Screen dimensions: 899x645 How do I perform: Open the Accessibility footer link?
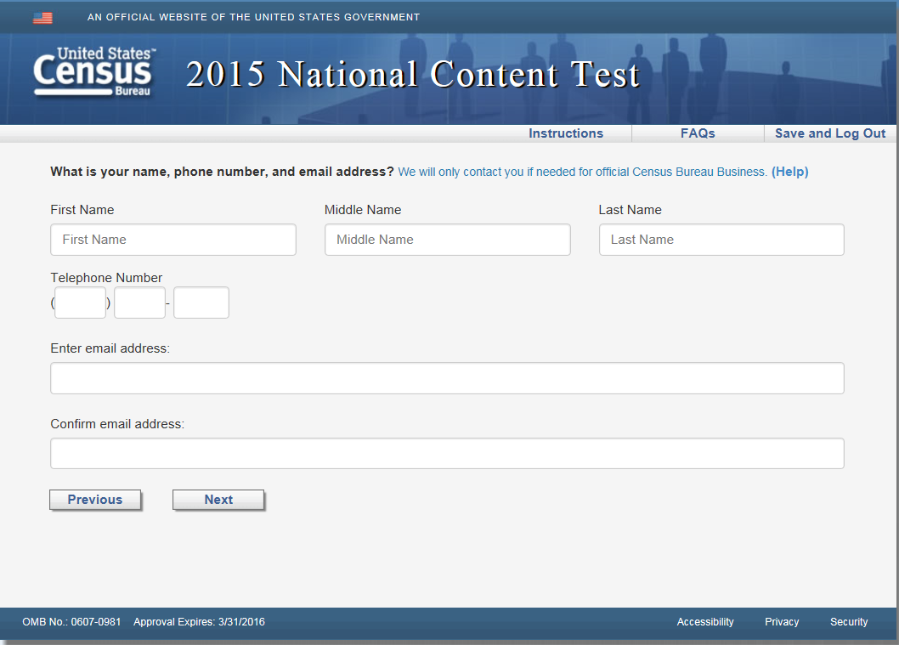pos(704,622)
